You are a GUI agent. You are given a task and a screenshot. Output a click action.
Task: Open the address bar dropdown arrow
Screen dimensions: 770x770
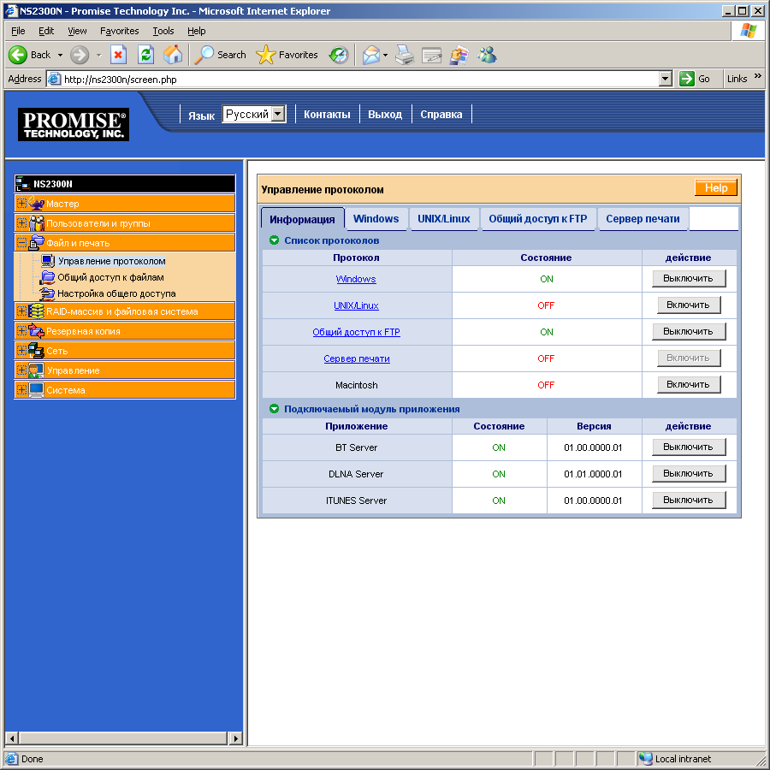[665, 79]
